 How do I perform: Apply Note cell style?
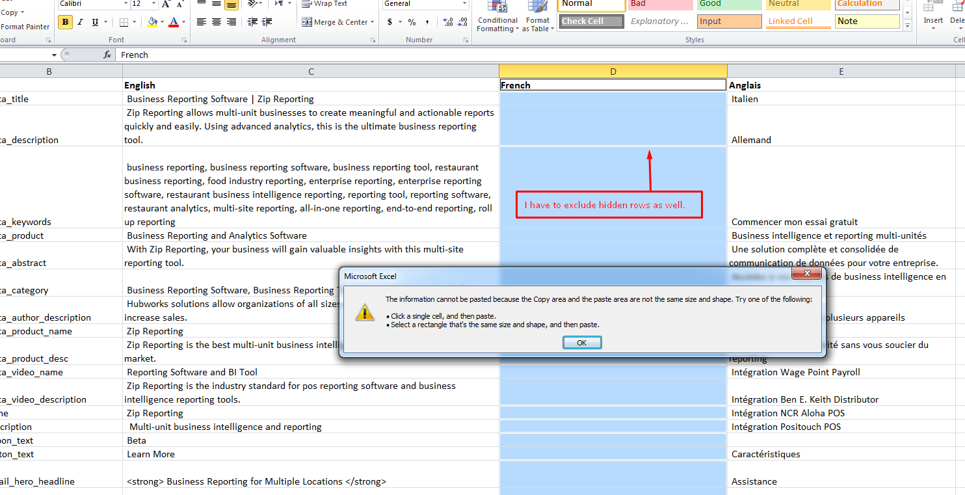point(867,21)
